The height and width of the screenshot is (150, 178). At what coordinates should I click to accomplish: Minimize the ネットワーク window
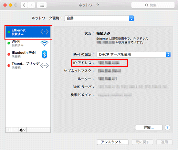[x=10, y=5]
